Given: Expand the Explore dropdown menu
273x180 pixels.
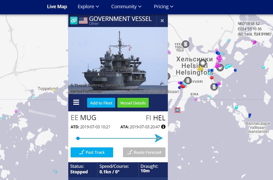Looking at the screenshot, I should pos(88,7).
